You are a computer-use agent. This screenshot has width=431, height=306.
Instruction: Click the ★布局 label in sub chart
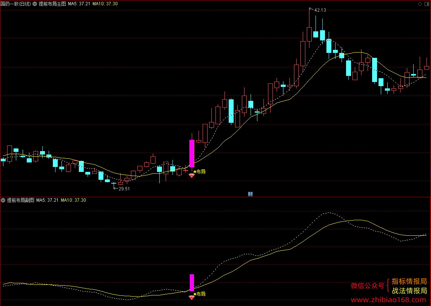click(199, 294)
